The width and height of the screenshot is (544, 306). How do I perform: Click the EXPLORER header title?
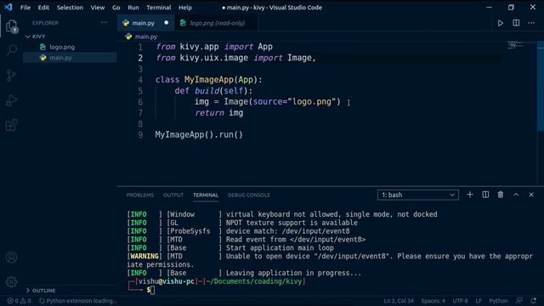[45, 23]
